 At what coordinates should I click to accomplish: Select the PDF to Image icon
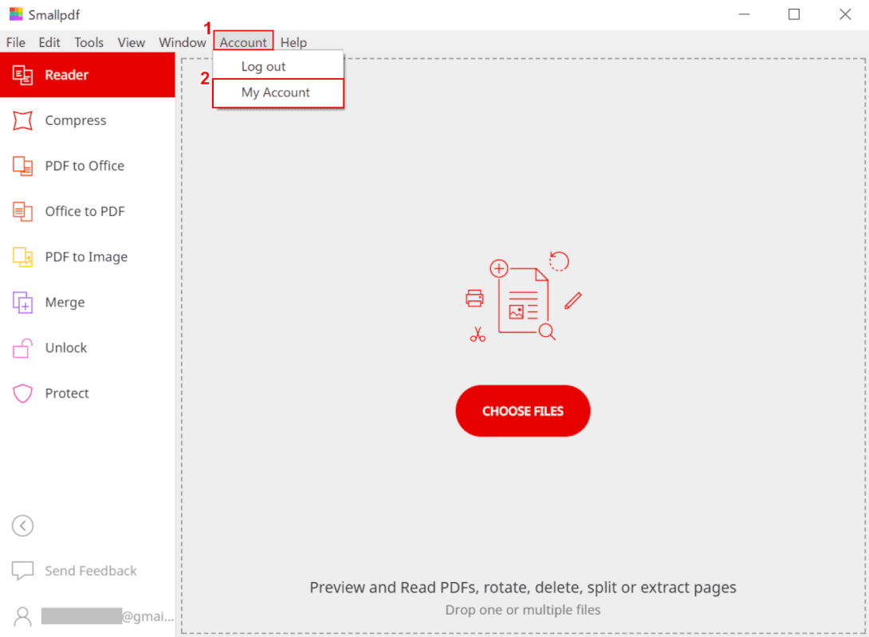coord(23,257)
